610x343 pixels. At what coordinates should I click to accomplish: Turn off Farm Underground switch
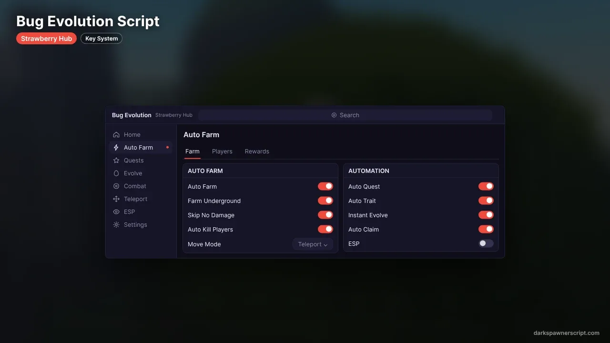[x=325, y=201]
